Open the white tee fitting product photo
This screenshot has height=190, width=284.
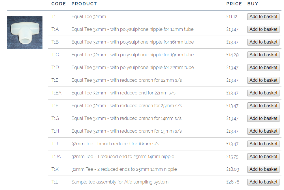25,33
